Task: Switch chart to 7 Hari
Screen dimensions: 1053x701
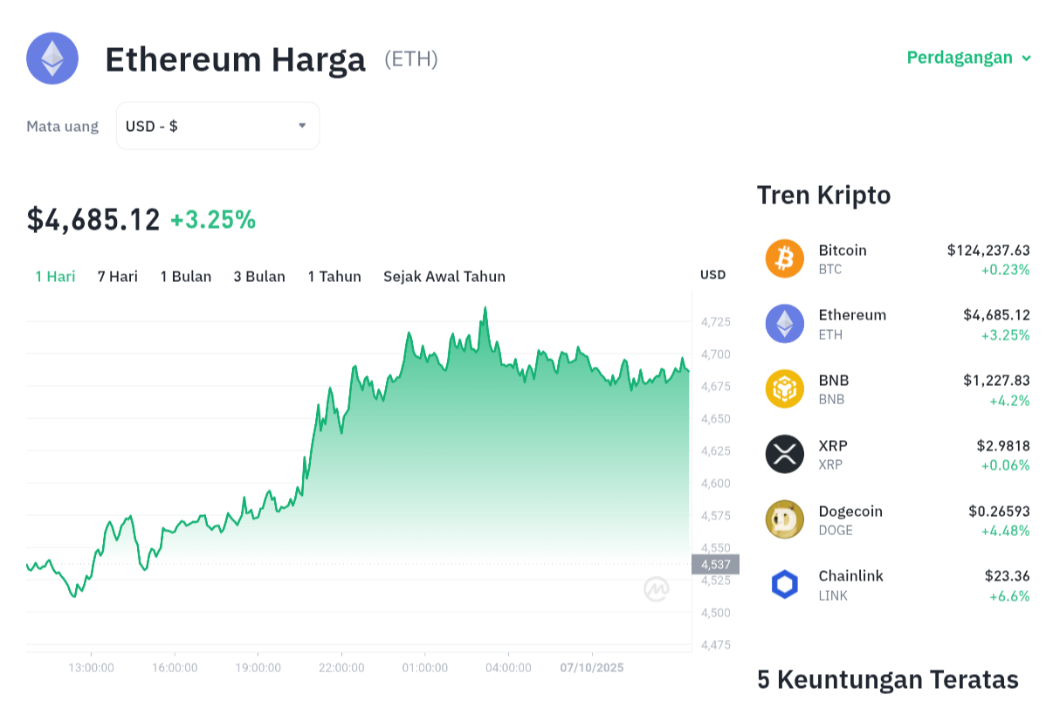Action: 118,276
